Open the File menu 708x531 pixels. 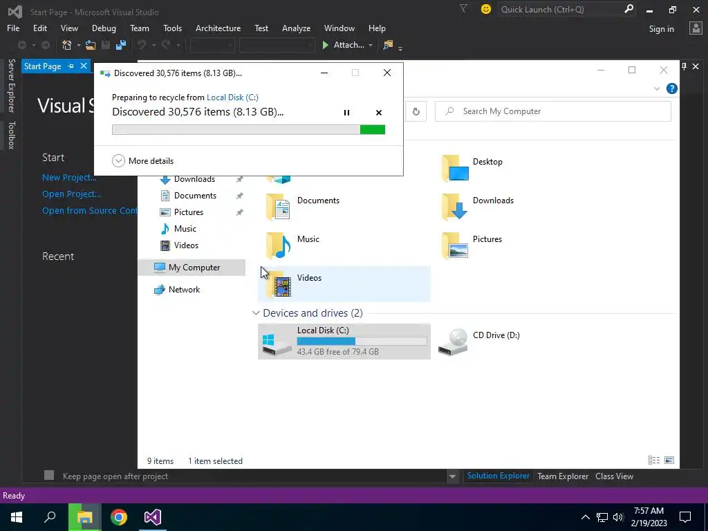(x=13, y=28)
